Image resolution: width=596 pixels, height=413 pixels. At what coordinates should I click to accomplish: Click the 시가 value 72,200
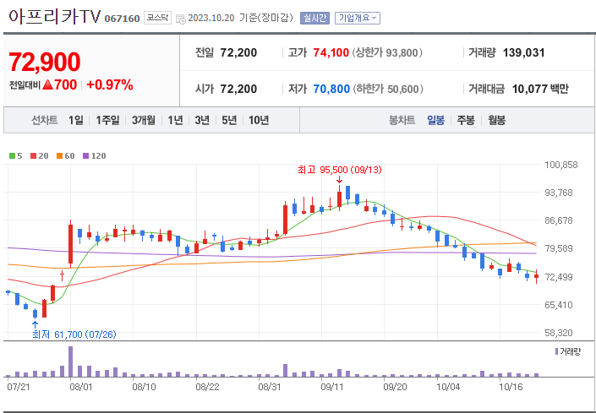coord(238,89)
